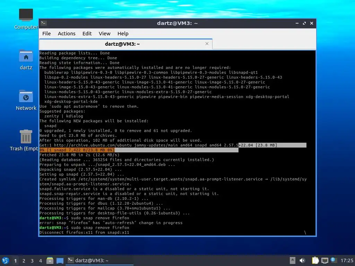
Task: Click 'zenity | kdialog' suggested packages line
Action: click(64, 116)
